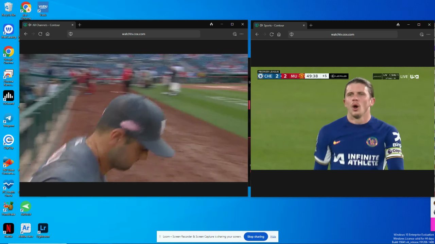Launch HD Video Converter shortcut
The width and height of the screenshot is (435, 244).
[8, 166]
